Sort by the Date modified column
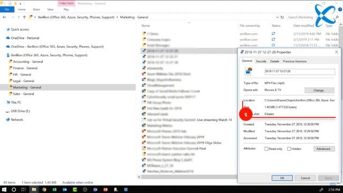Viewport: 343px width, 193px height. pos(303,26)
